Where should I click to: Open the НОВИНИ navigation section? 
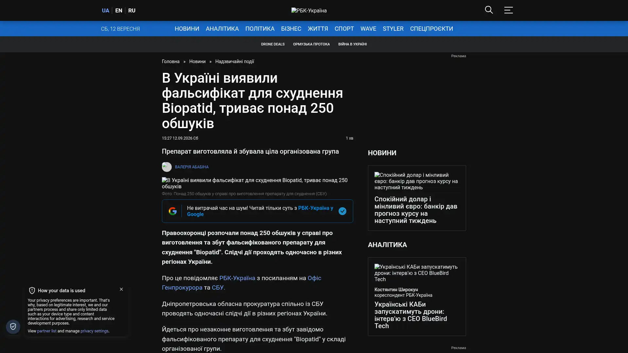187,29
